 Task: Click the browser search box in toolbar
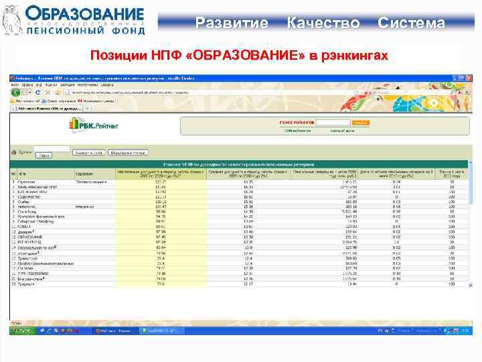point(412,93)
